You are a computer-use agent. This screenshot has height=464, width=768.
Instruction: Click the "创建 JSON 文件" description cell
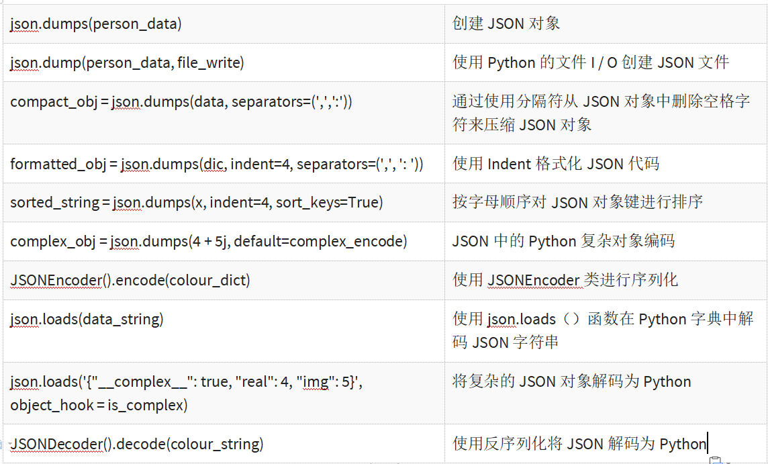591,63
